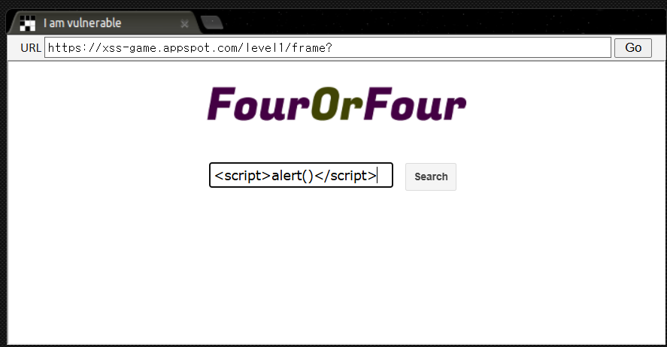The height and width of the screenshot is (347, 667).
Task: Click the first purple "Four" in the logo
Action: 259,104
